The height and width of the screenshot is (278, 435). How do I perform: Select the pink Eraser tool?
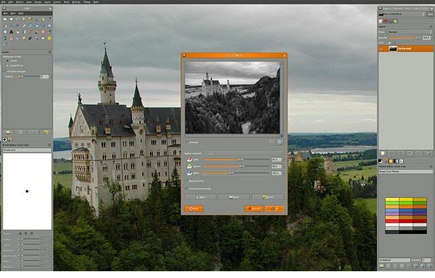pyautogui.click(x=43, y=32)
